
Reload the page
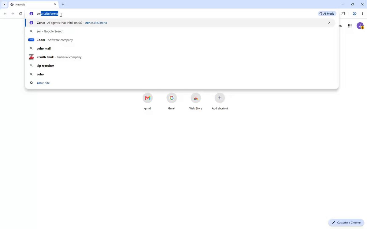click(x=20, y=14)
